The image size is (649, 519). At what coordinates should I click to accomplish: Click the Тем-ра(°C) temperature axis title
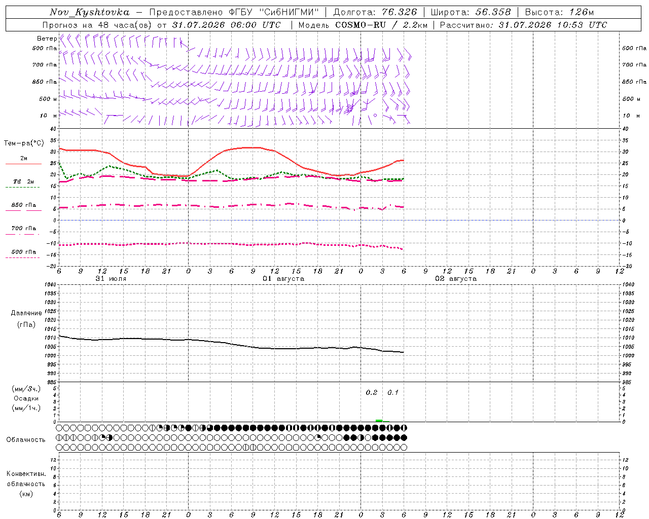pyautogui.click(x=24, y=143)
